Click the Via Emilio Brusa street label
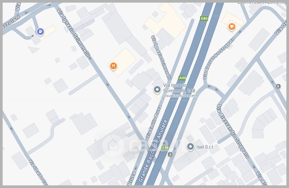289x188 pixels. coord(154,121)
